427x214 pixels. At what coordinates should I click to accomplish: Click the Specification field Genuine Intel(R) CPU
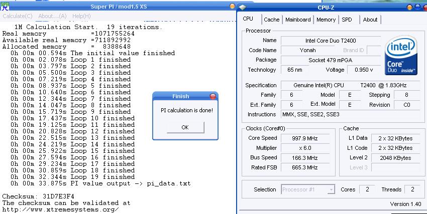(x=350, y=85)
